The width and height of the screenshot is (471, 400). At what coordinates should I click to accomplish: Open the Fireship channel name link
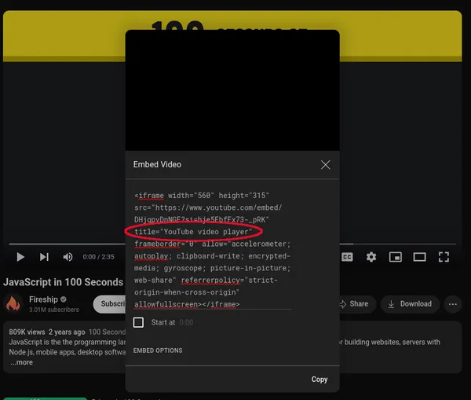coord(43,299)
